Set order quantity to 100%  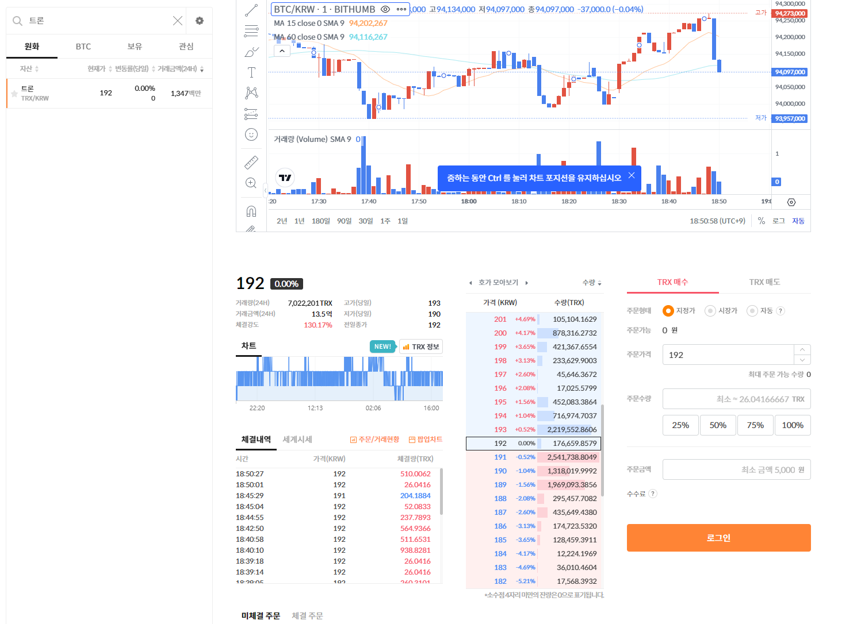coord(793,425)
